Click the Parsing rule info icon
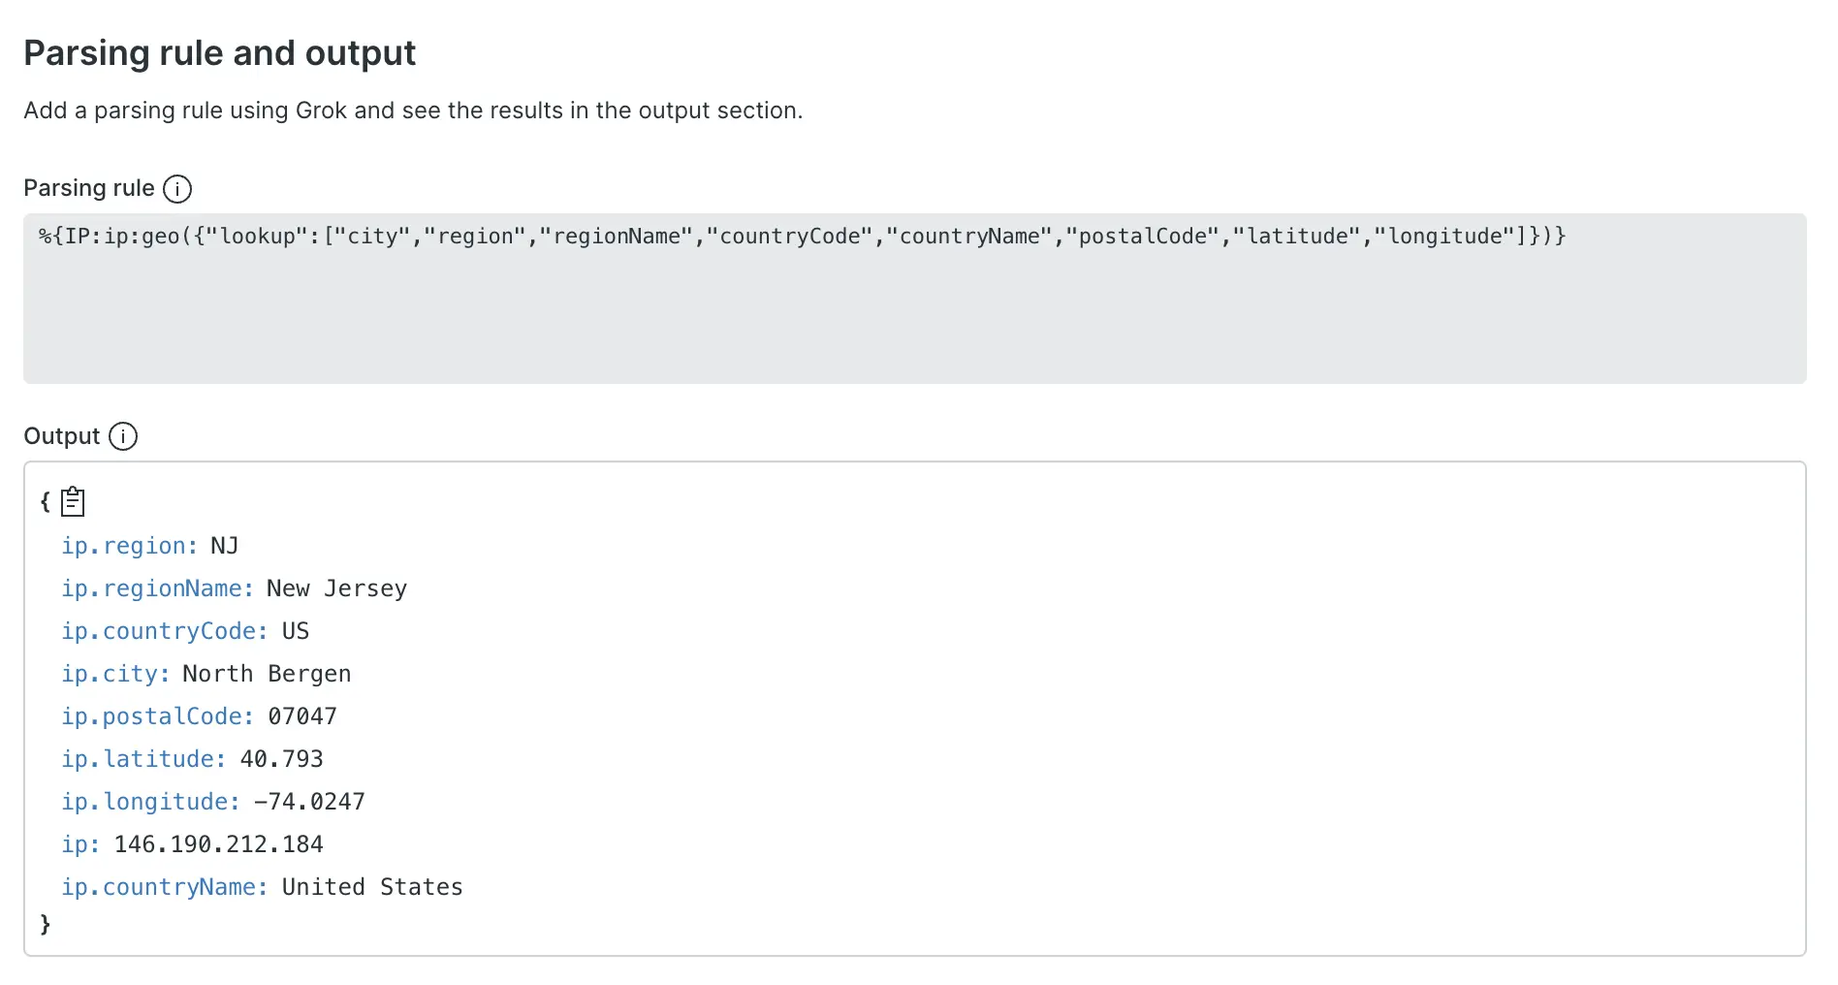This screenshot has height=985, width=1838. pos(177,188)
